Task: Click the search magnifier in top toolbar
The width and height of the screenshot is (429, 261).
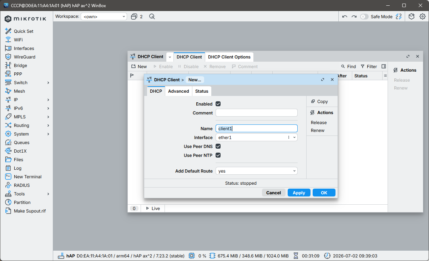Action: (152, 16)
